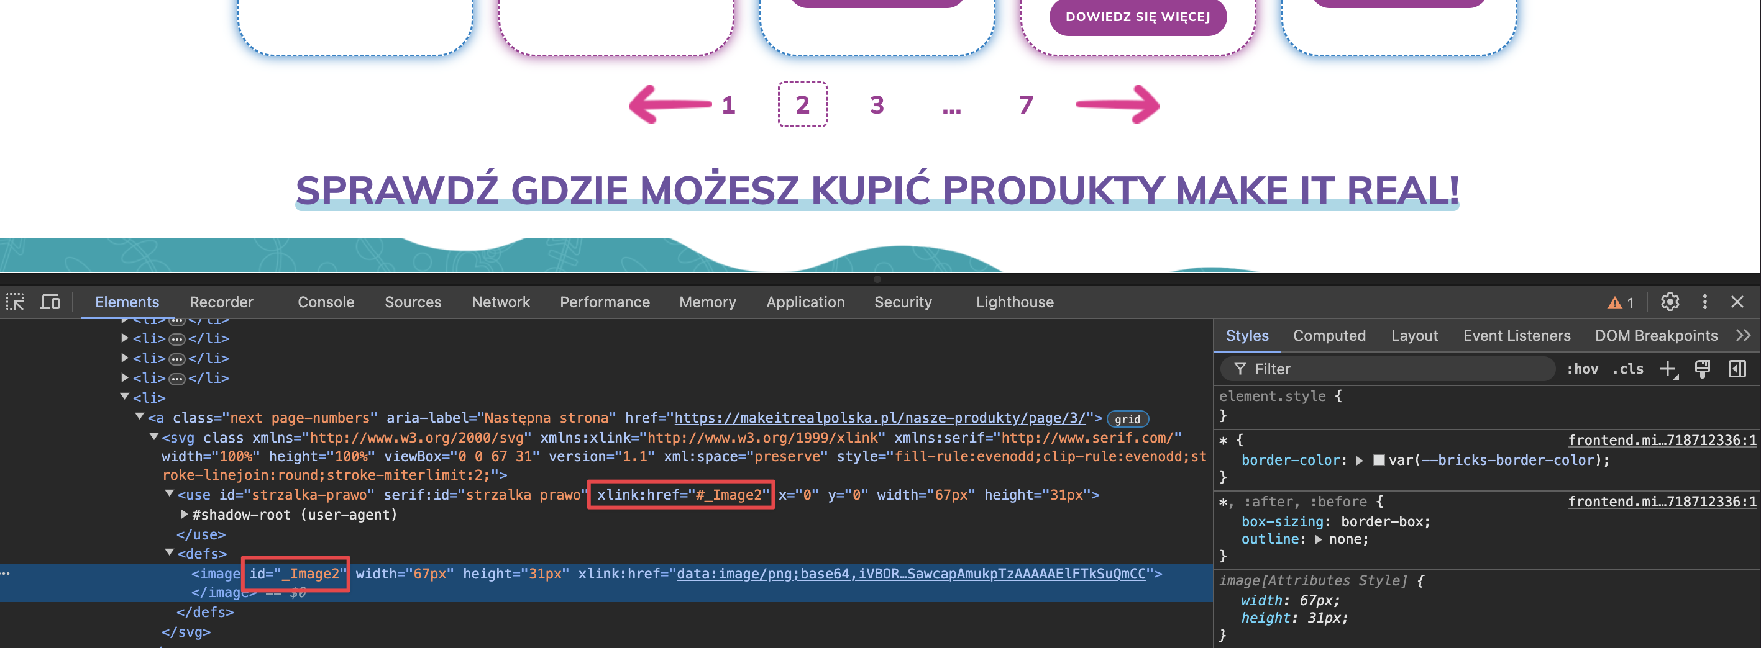This screenshot has height=648, width=1761.
Task: Expand the collapsed li directly above open li
Action: 125,377
